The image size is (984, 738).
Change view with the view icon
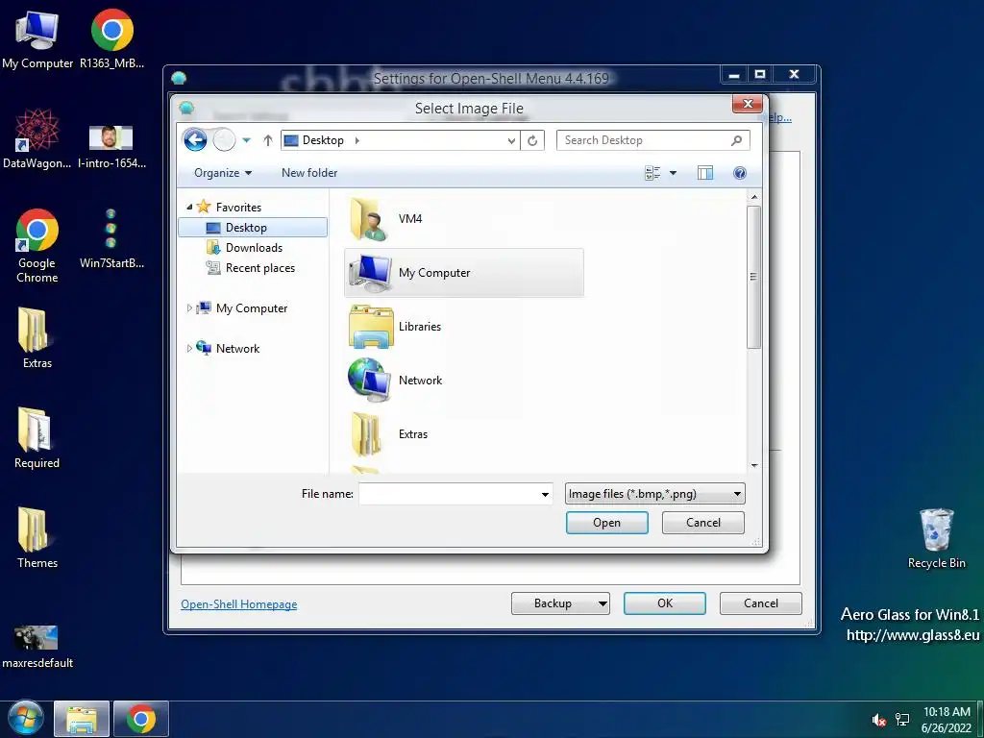(x=652, y=173)
